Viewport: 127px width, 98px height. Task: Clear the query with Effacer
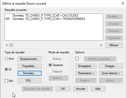tap(114, 45)
